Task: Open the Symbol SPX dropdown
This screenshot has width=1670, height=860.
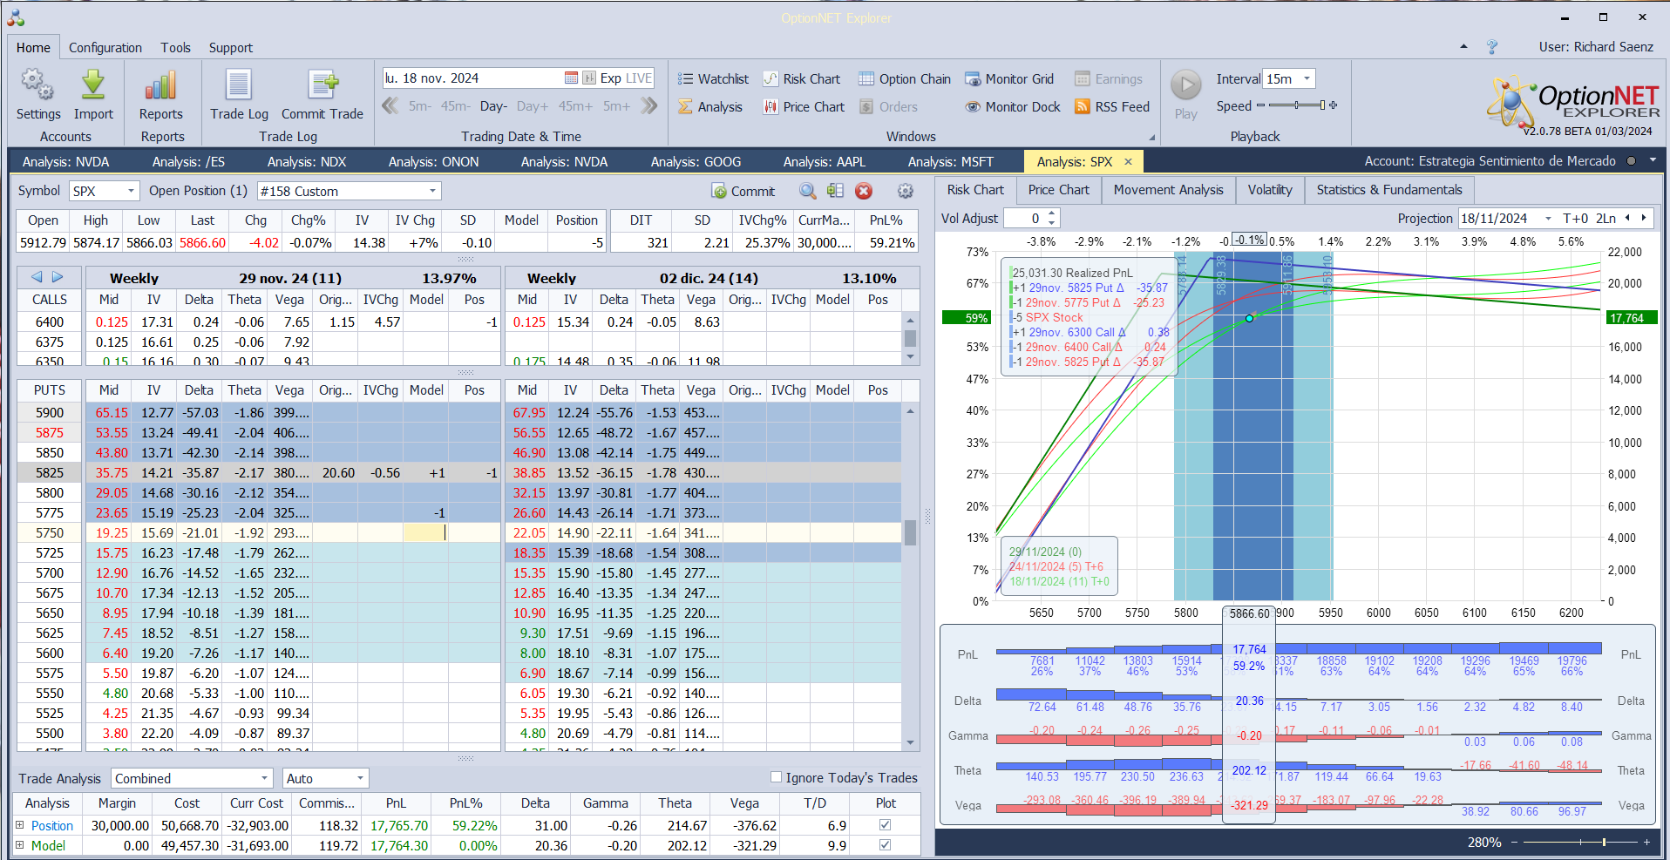Action: (131, 192)
